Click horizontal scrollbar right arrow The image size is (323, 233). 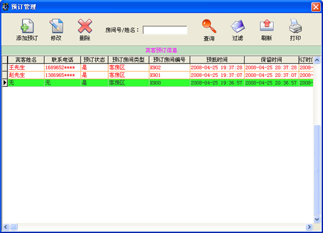(x=309, y=227)
